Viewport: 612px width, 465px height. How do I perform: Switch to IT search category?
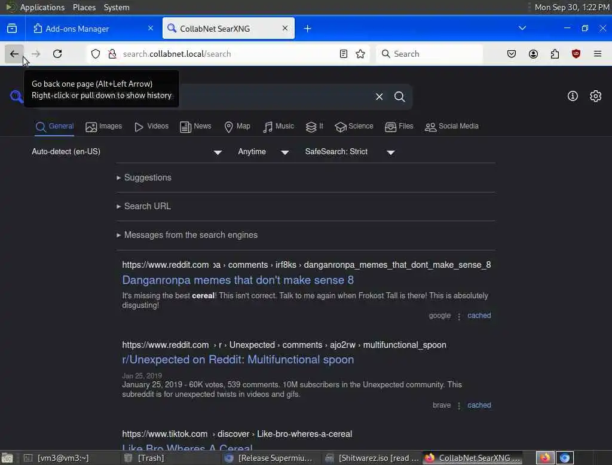[x=314, y=127]
